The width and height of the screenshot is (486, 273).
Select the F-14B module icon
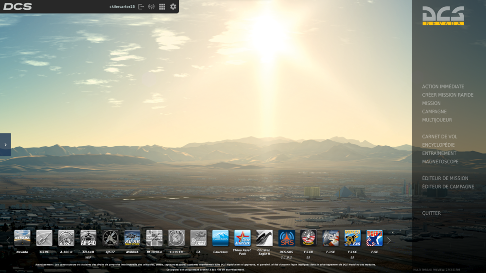309,238
